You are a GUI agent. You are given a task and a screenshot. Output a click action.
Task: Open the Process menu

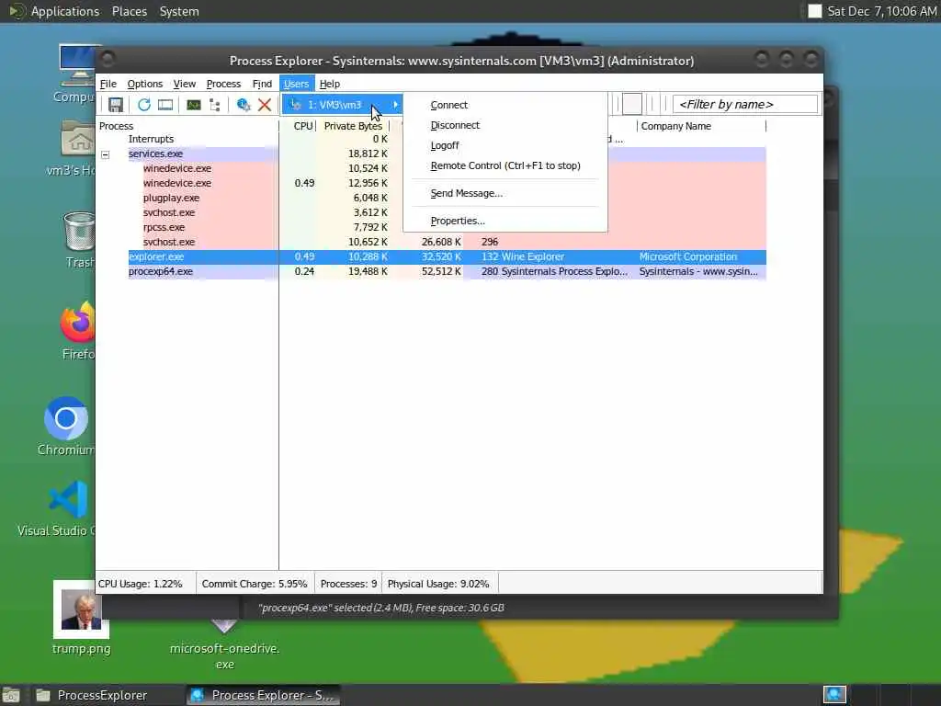[x=223, y=84]
